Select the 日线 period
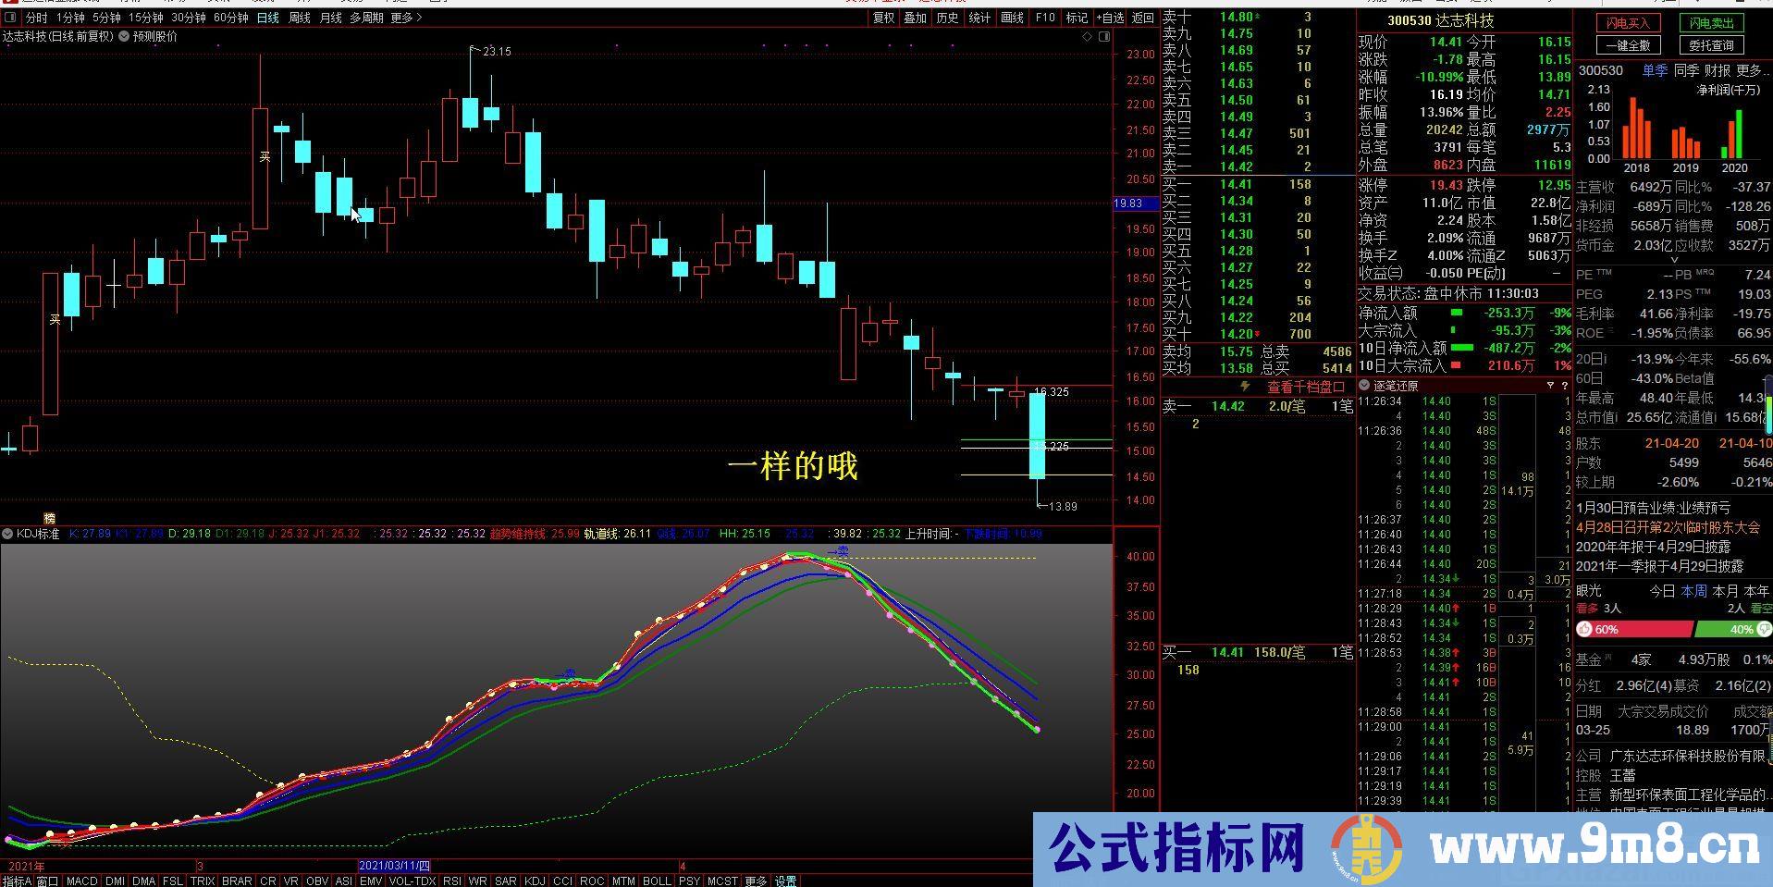 (x=267, y=18)
